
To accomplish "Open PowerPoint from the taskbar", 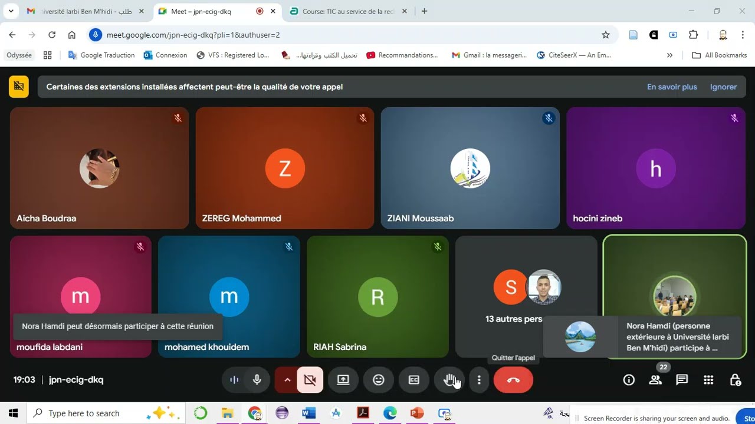I will 417,413.
